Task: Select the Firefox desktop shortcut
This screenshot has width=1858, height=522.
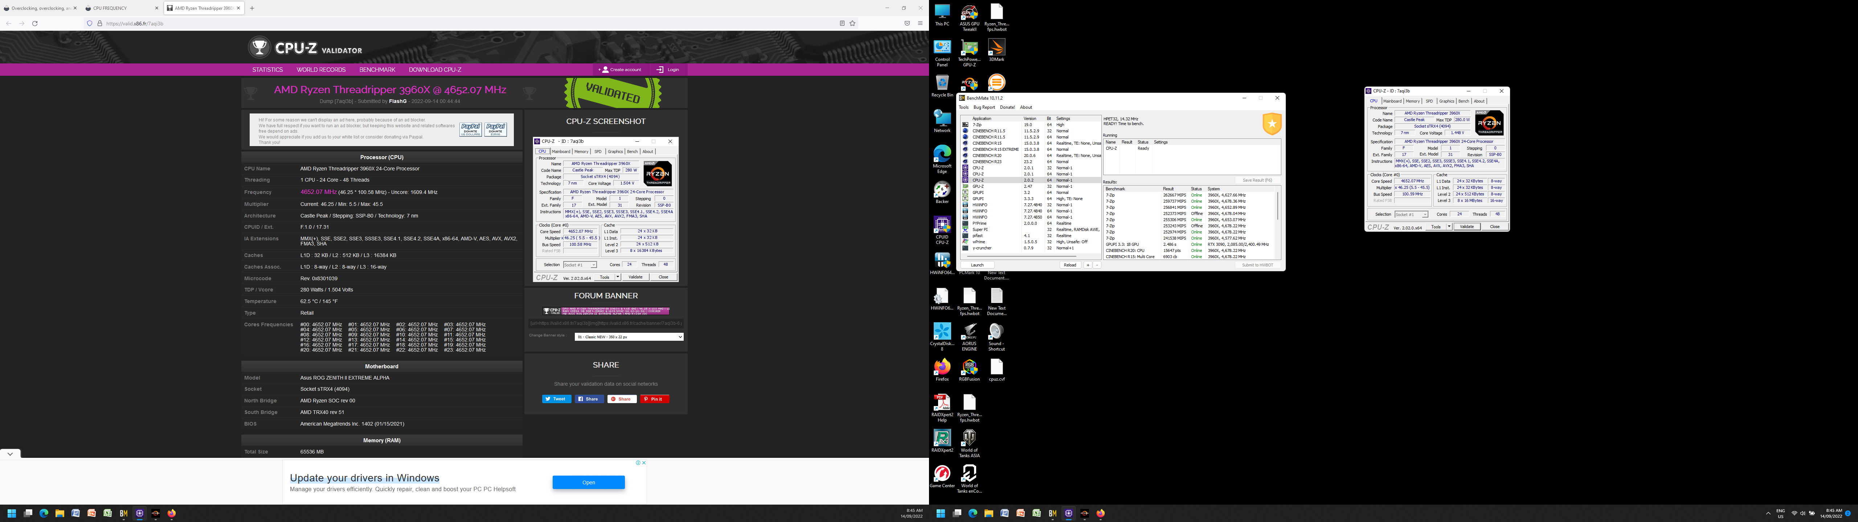Action: [x=942, y=370]
